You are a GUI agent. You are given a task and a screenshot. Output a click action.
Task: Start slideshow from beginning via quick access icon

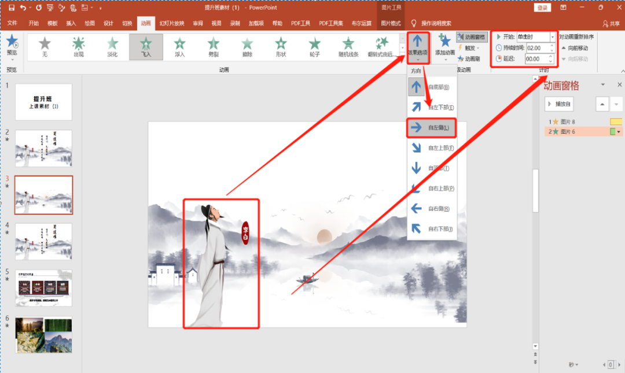(50, 8)
